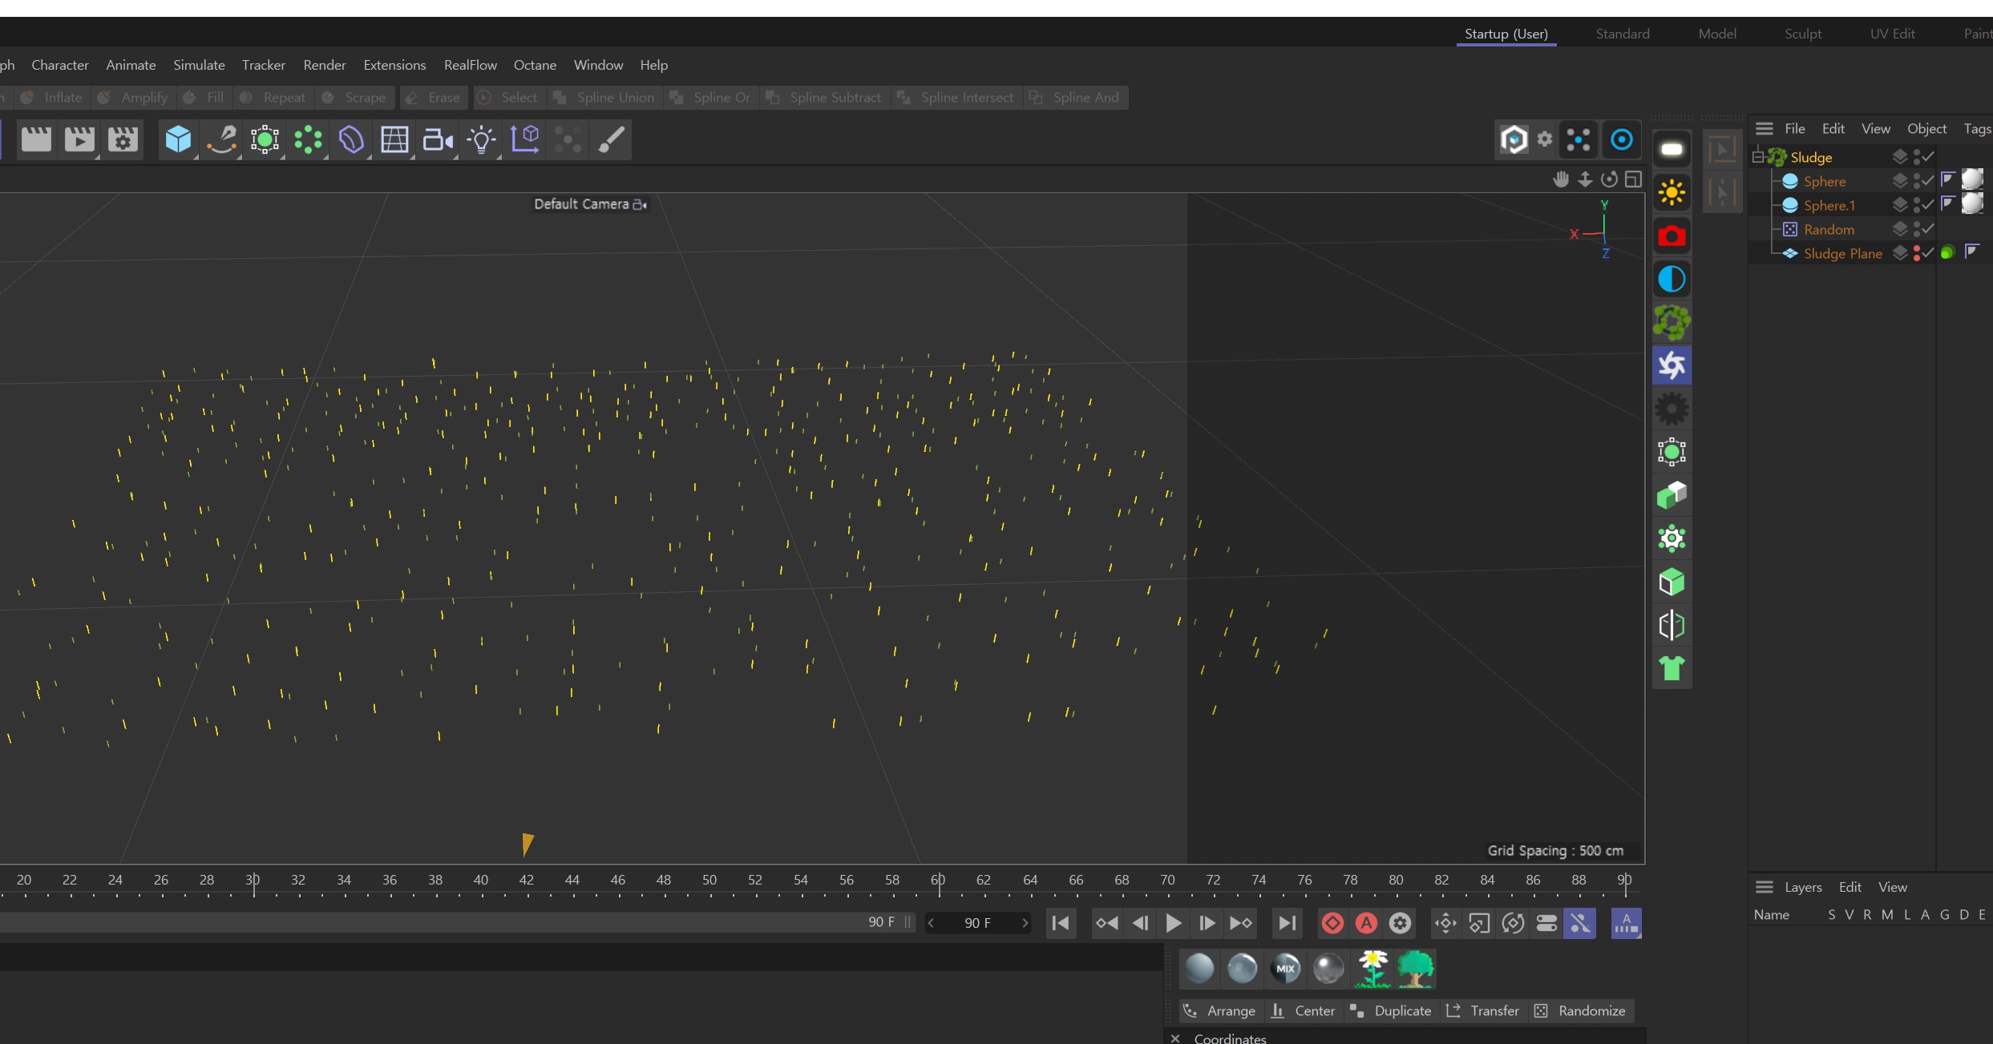Click the Octane live viewer blue circle icon
The image size is (1993, 1044).
1621,139
